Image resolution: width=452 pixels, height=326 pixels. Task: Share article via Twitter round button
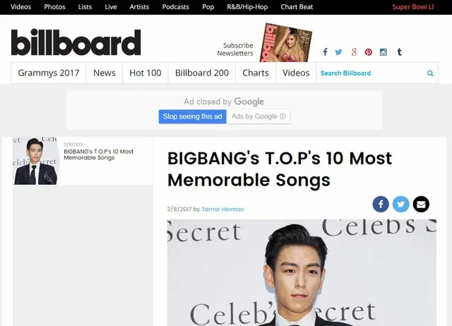[401, 204]
